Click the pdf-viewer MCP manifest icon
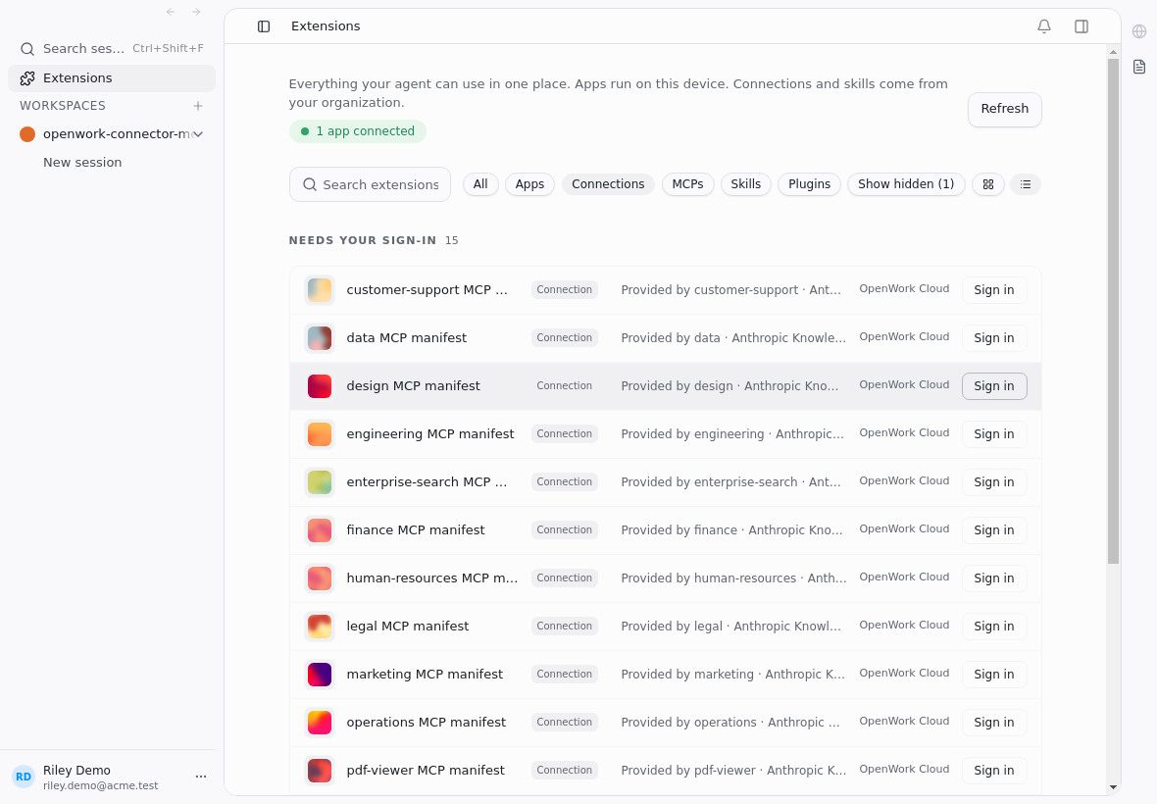 click(x=320, y=770)
